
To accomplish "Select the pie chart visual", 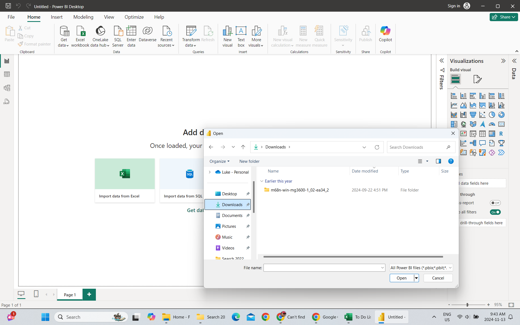I will coord(492,115).
